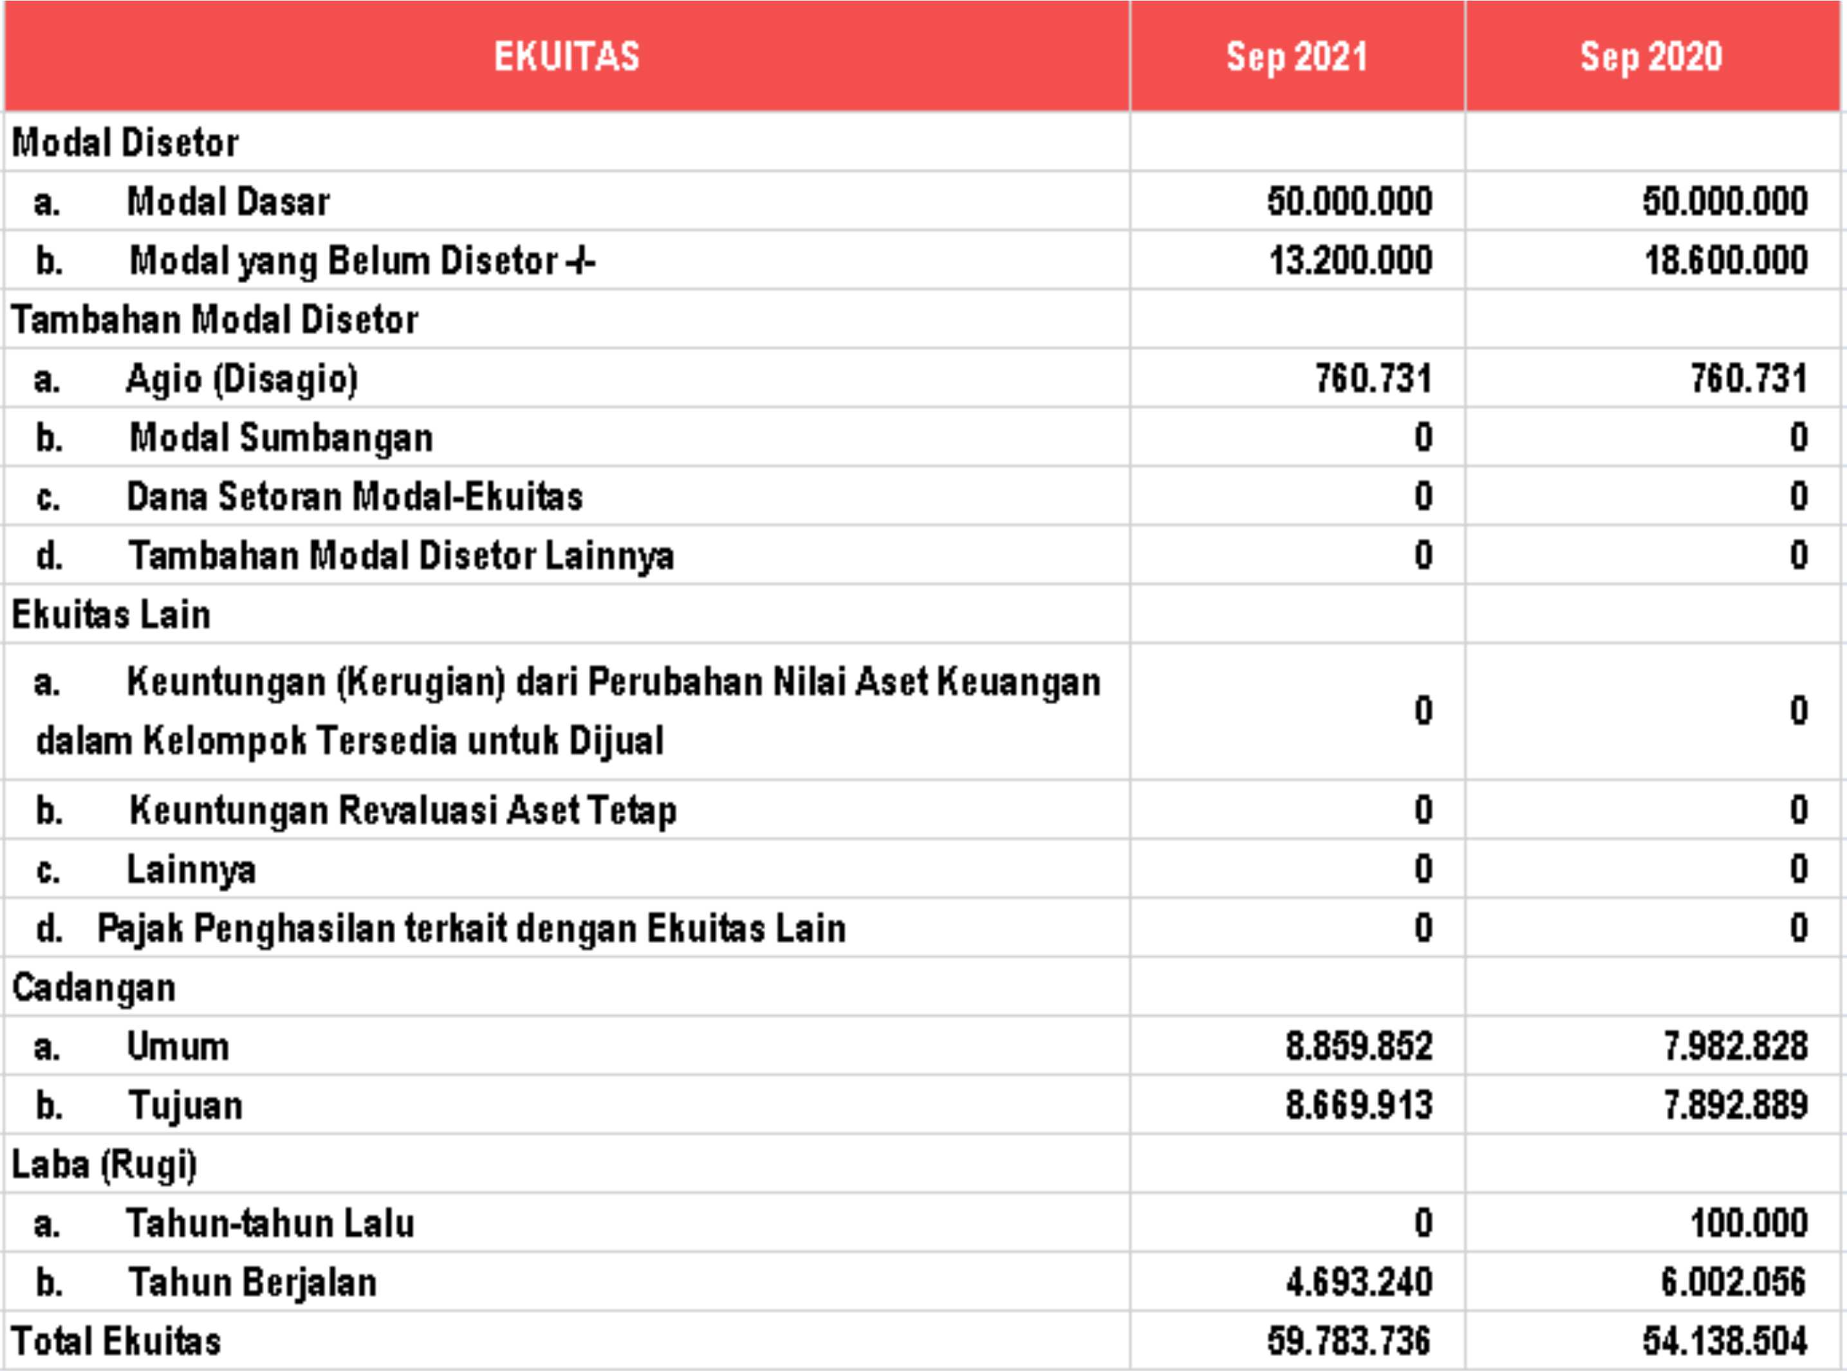This screenshot has height=1371, width=1847.
Task: Select Keuntungan Revaluasi Aset Tetap row
Action: [x=402, y=810]
